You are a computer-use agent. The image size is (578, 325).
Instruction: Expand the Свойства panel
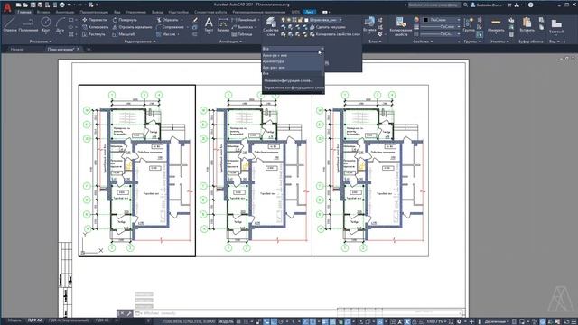coord(423,42)
